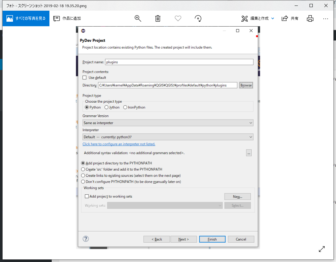336x262 pixels.
Task: Check Add project to working sets
Action: [x=87, y=196]
